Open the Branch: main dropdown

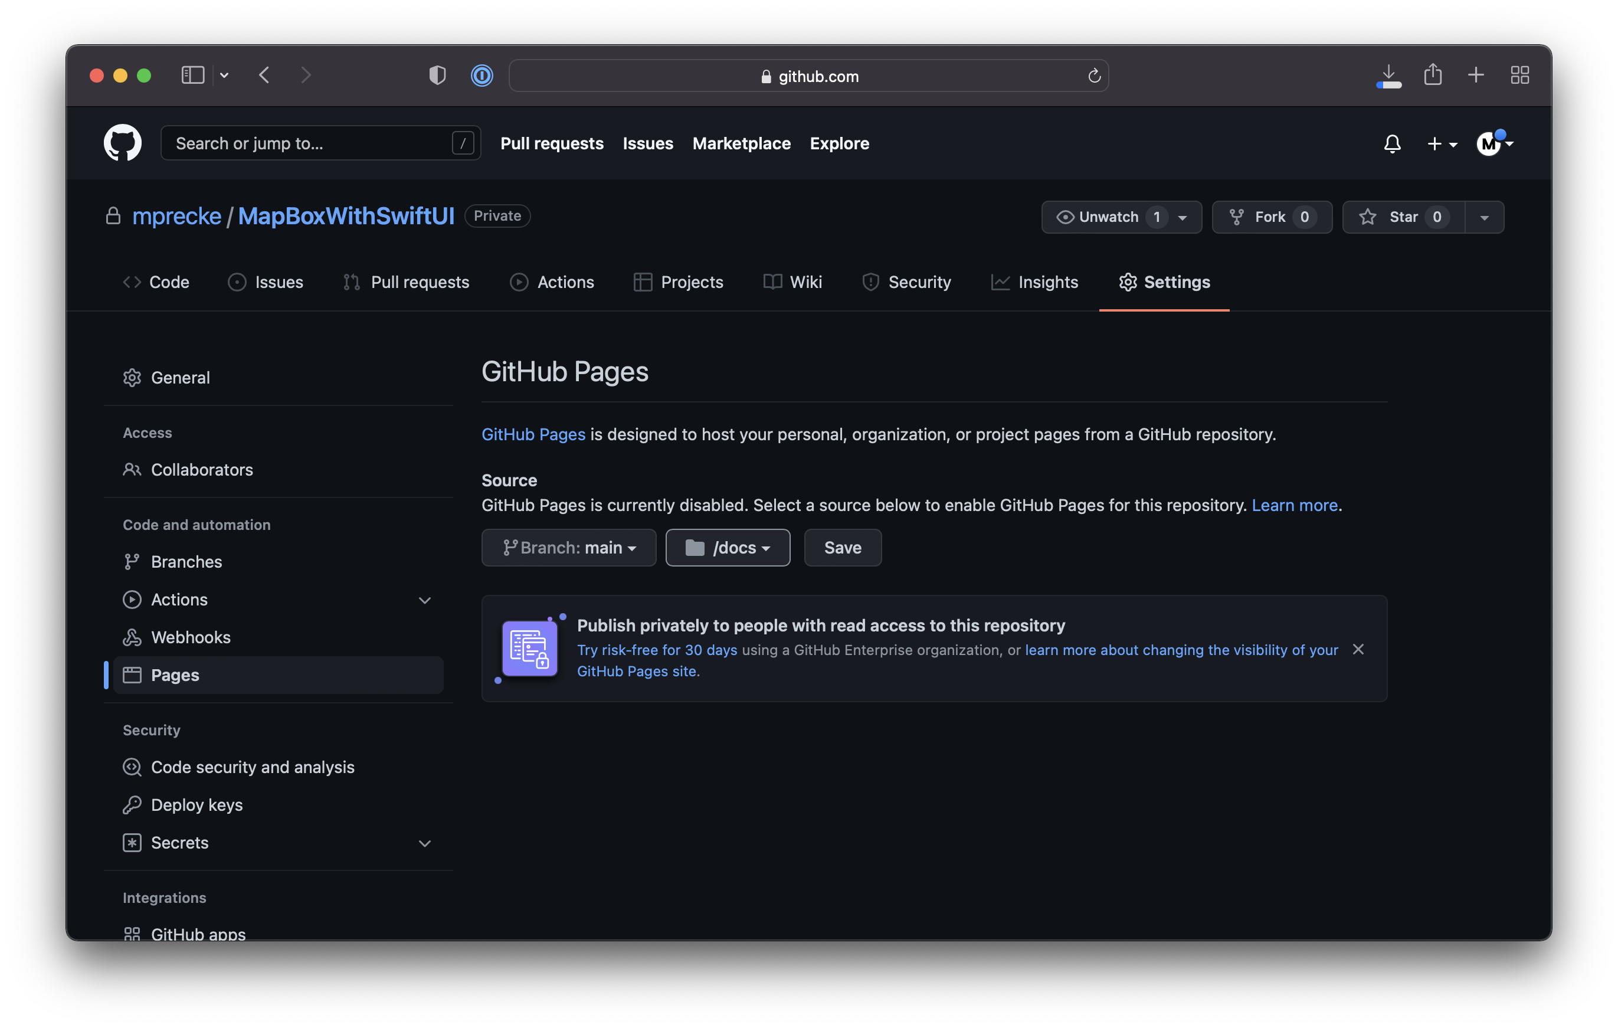point(568,548)
